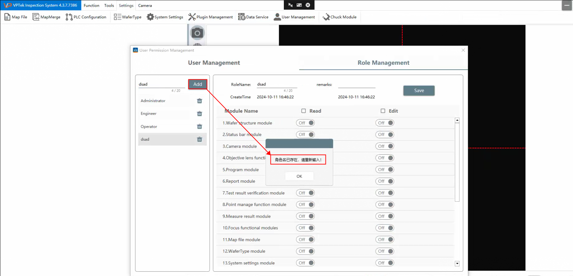Click Save to store role
This screenshot has height=276, width=573.
[419, 91]
